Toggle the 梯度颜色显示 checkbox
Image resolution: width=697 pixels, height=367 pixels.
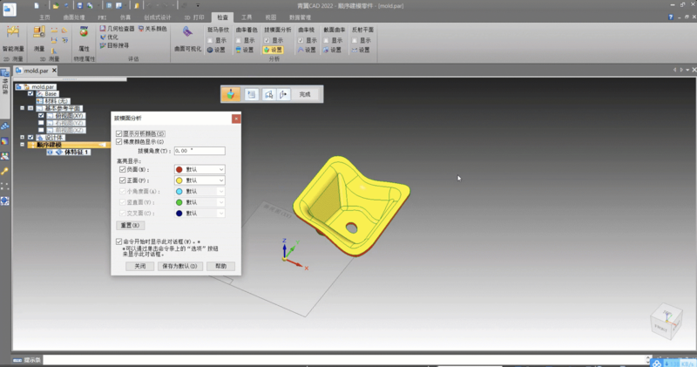119,141
